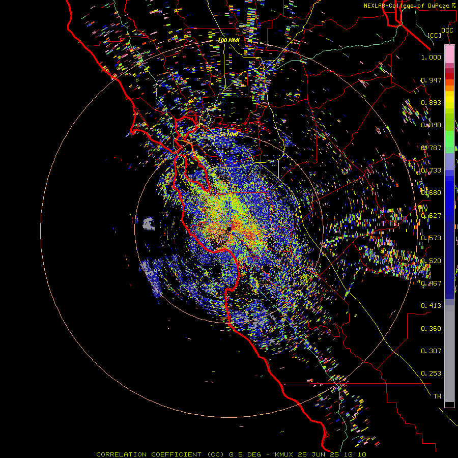
Task: Pick the lavender swatch in the color scale
Action: coord(449,161)
